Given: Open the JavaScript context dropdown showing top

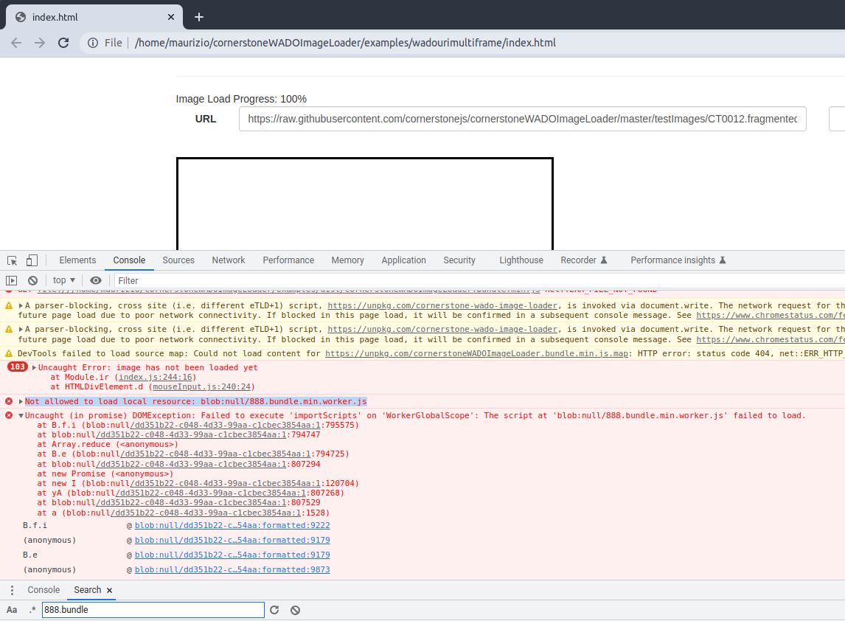Looking at the screenshot, I should point(63,280).
